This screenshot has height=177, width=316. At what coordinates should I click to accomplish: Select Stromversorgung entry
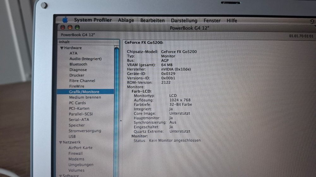(85, 131)
